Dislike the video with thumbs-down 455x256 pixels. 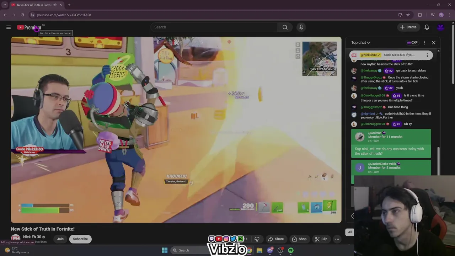[x=257, y=239]
